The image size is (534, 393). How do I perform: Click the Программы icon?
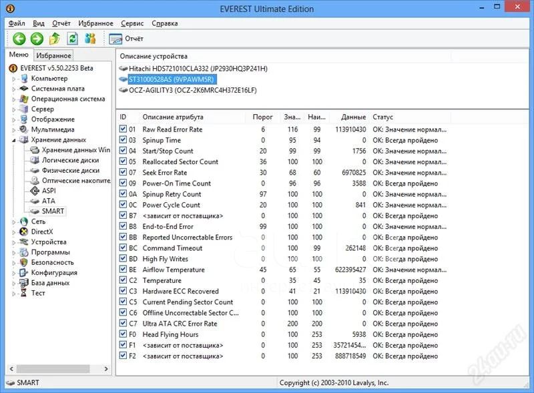[x=24, y=252]
